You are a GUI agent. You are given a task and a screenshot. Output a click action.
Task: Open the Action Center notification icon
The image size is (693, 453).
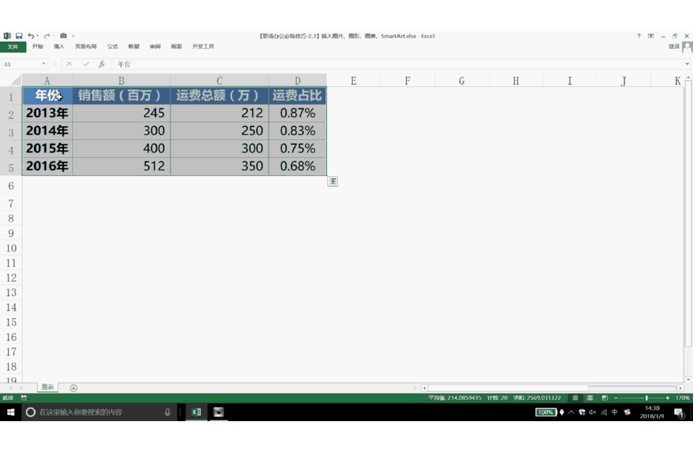[680, 413]
